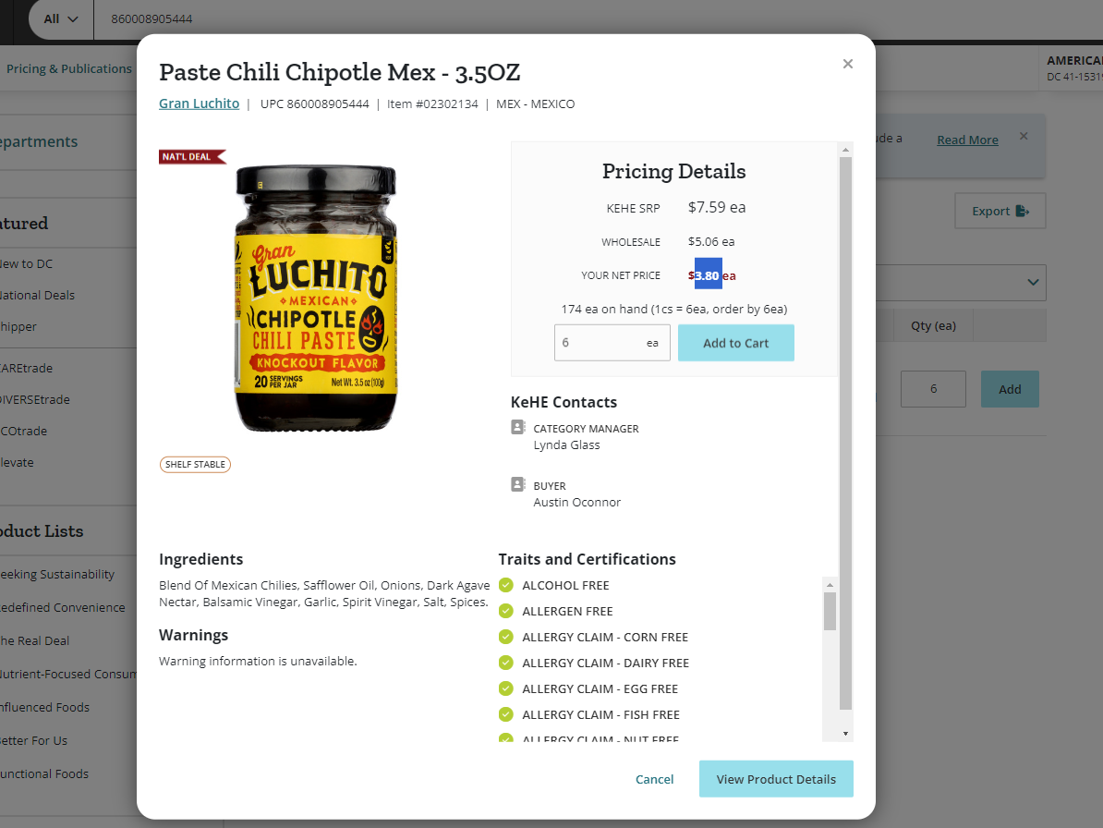Screen dimensions: 1103x828
Task: Select National Deals in the sidebar
Action: 37,295
